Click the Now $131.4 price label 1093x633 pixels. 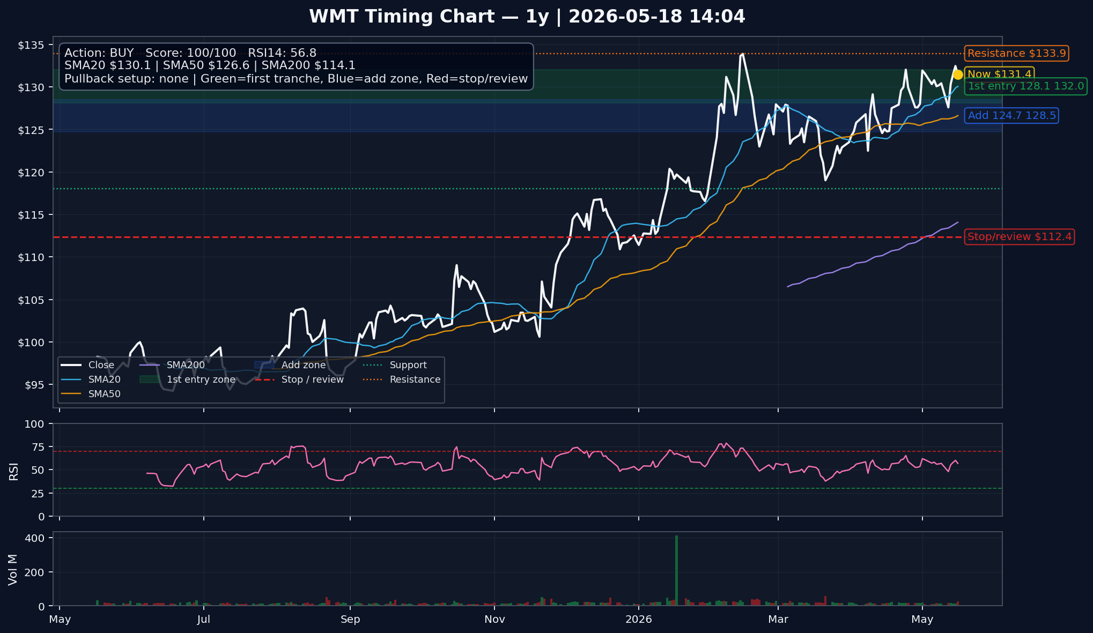(999, 75)
